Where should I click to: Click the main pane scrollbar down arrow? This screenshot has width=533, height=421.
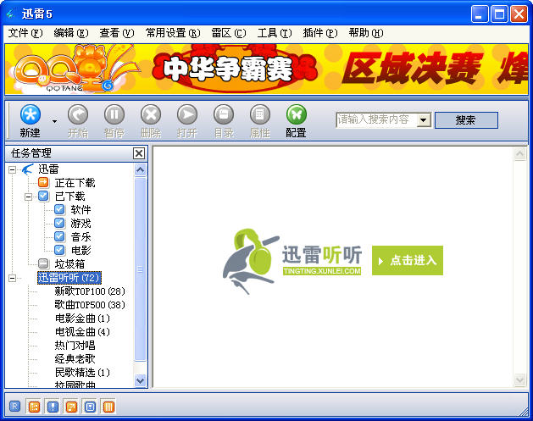[x=520, y=379]
